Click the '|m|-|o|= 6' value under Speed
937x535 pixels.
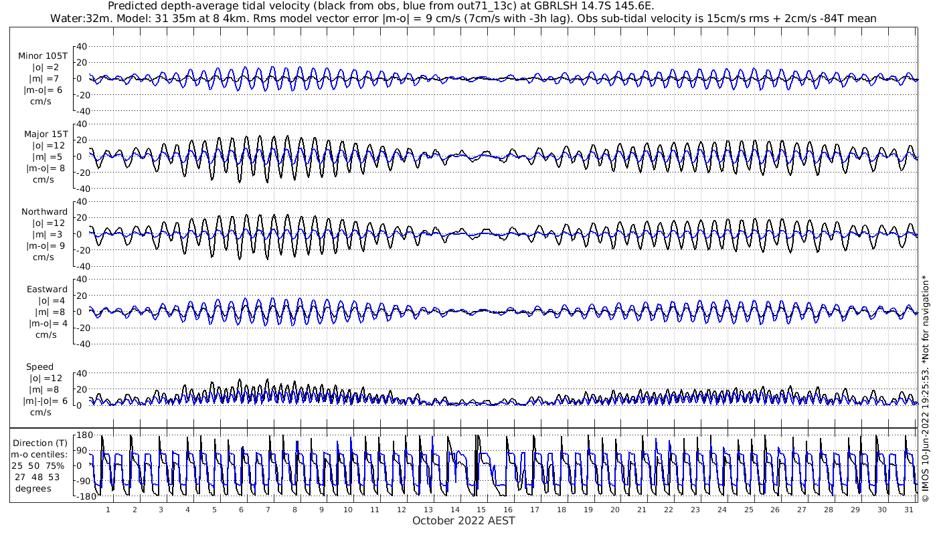click(45, 401)
